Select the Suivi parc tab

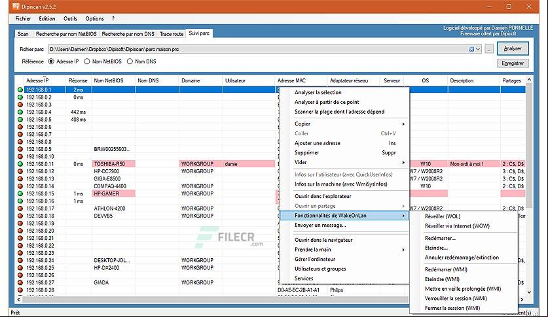(199, 33)
